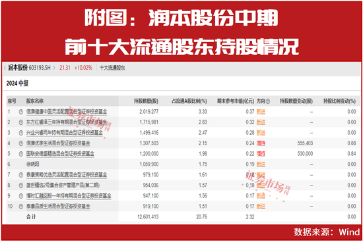The width and height of the screenshot is (363, 242).
Task: Open fund link 博时汇融回报一年持有期混合型证券投资基金
Action: click(69, 196)
